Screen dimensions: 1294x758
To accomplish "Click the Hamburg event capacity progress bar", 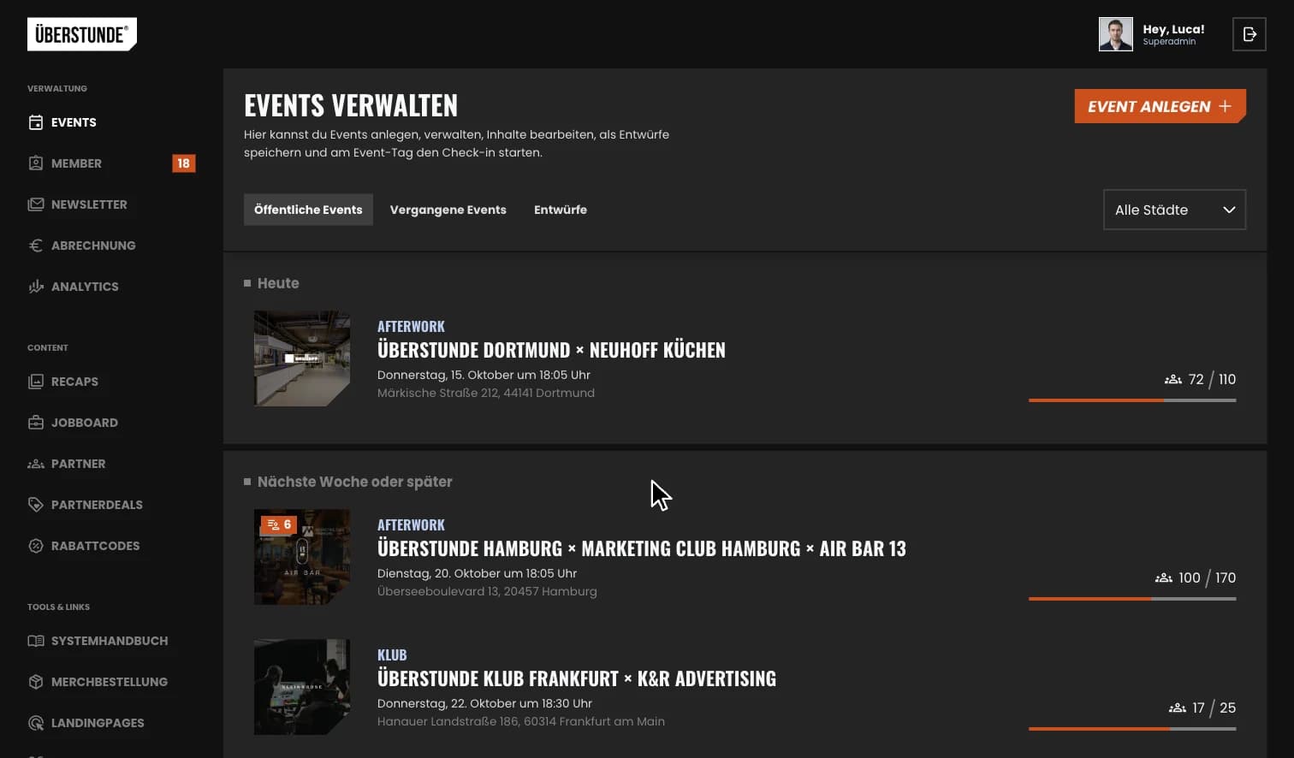I will click(1132, 599).
